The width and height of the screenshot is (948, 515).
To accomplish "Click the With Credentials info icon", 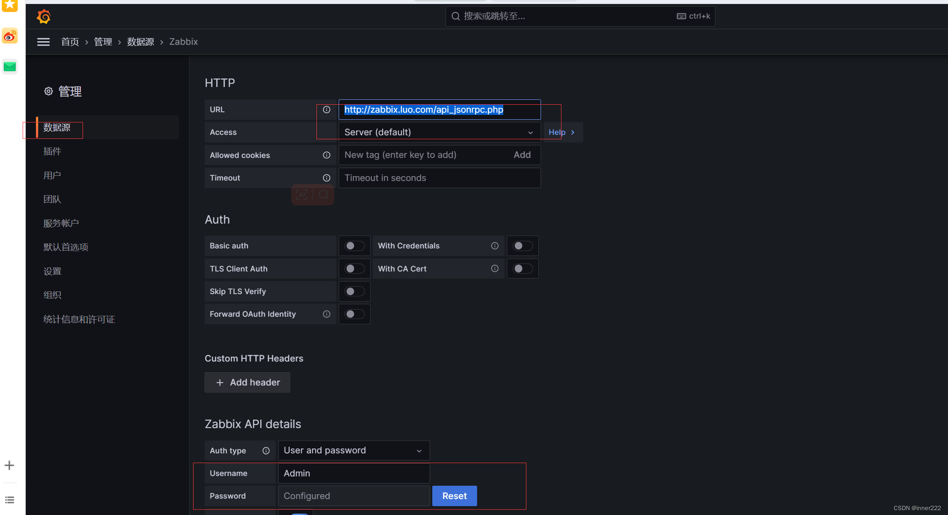I will click(495, 246).
